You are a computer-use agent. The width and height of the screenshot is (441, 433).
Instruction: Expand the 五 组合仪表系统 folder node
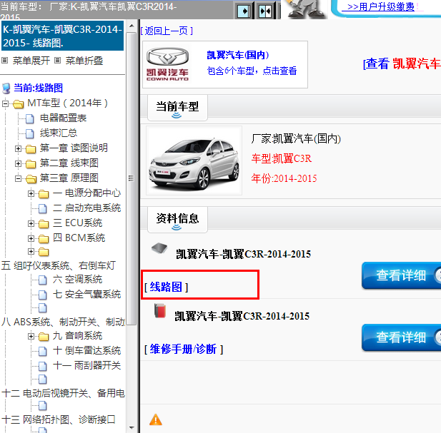click(x=31, y=251)
